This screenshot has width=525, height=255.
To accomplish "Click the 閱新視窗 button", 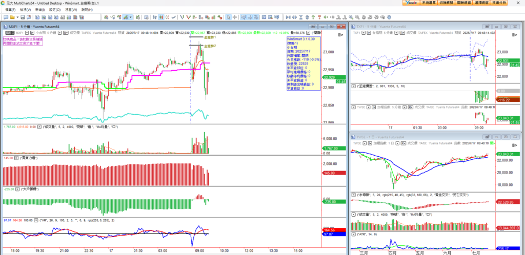I will coord(464,3).
